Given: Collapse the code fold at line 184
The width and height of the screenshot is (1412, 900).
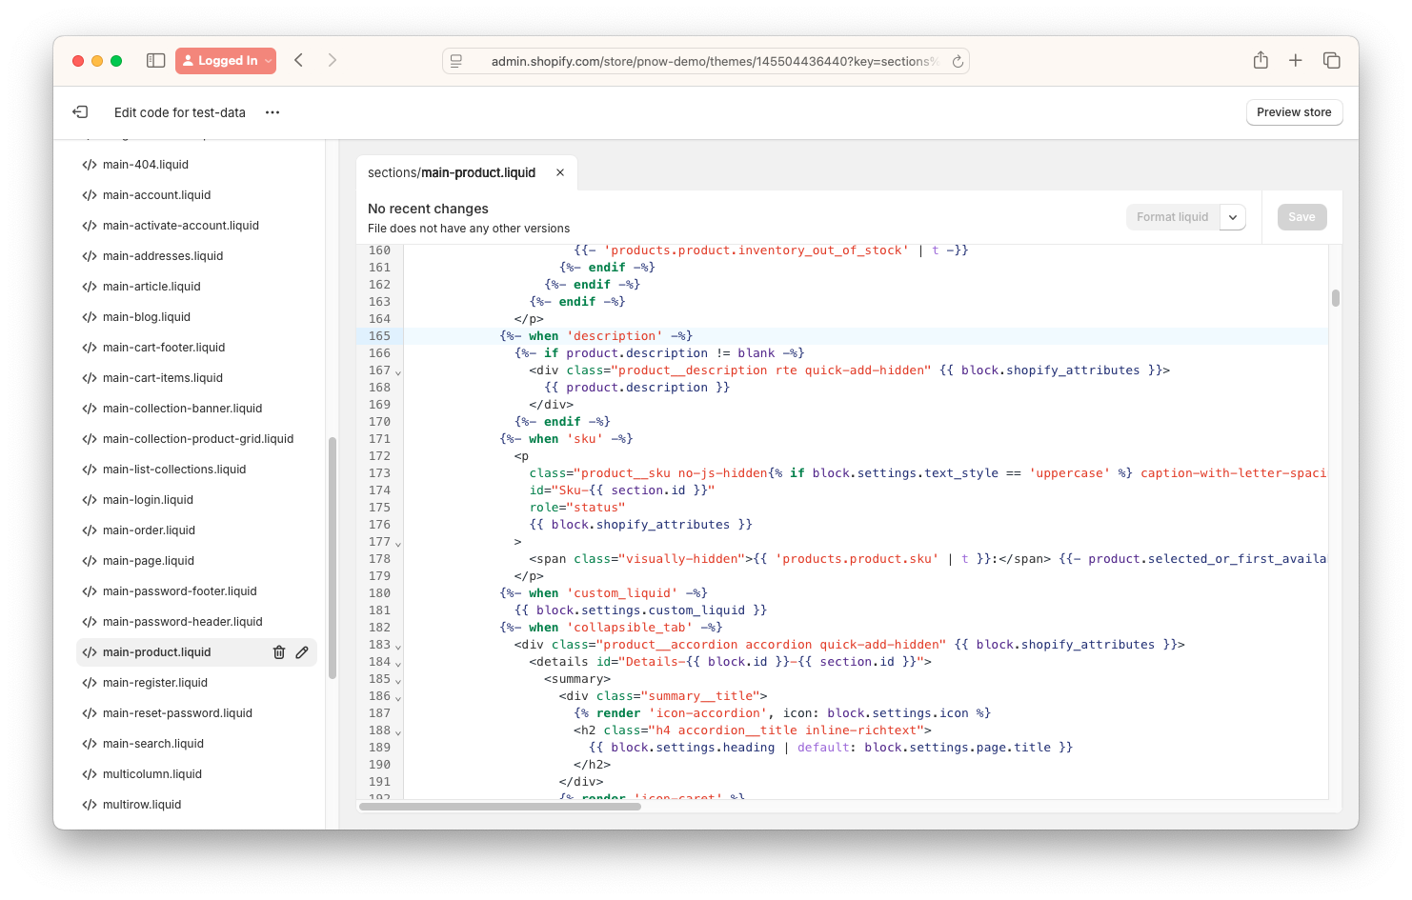Looking at the screenshot, I should (x=398, y=663).
